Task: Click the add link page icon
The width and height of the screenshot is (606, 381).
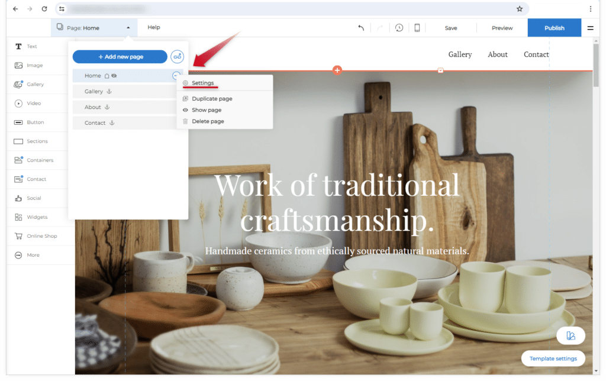Action: pos(177,57)
